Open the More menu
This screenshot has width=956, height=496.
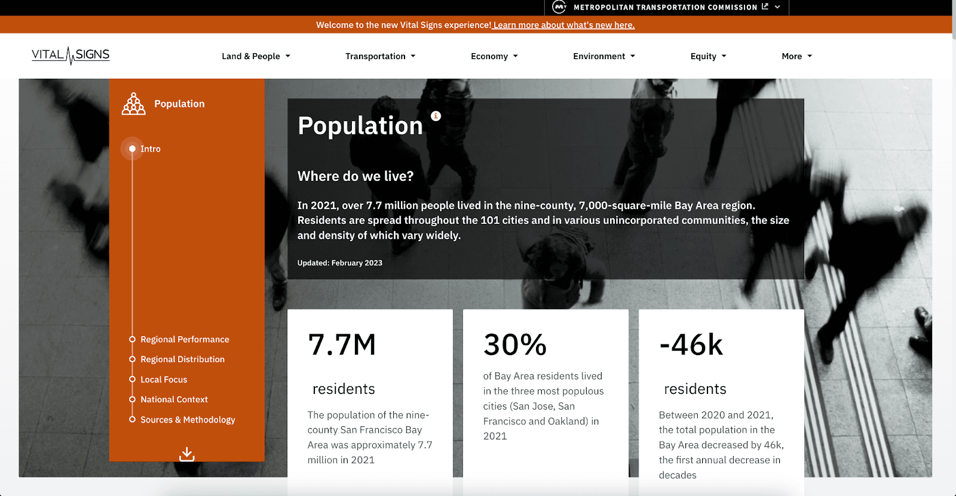click(x=796, y=56)
